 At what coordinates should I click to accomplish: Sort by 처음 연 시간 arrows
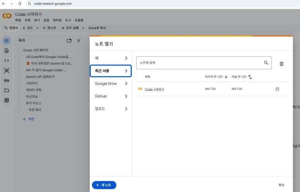tap(250, 77)
